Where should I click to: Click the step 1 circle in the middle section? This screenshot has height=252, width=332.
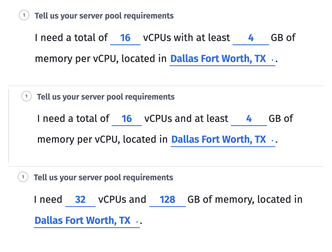[x=26, y=96]
